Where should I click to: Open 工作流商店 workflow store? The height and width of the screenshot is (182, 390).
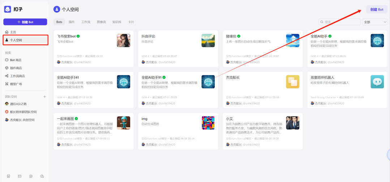(17, 76)
